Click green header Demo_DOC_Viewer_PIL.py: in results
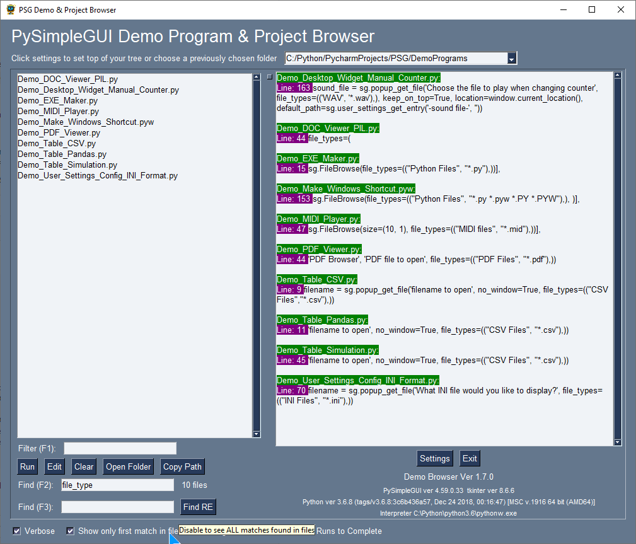Screen dimensions: 636x544 (x=328, y=128)
